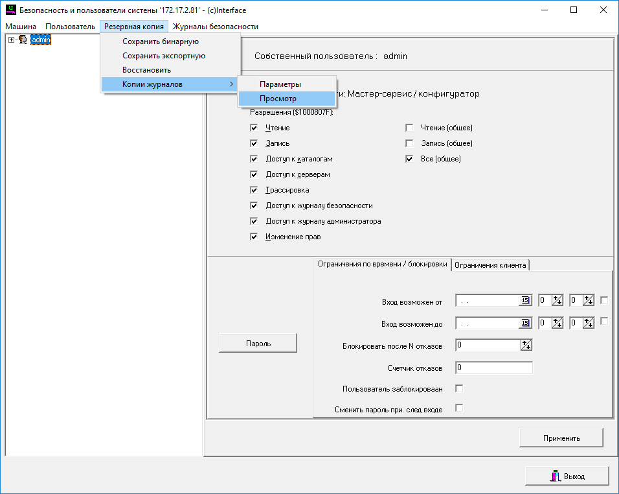Click the 'Применить' button
The image size is (619, 494).
[x=561, y=438]
